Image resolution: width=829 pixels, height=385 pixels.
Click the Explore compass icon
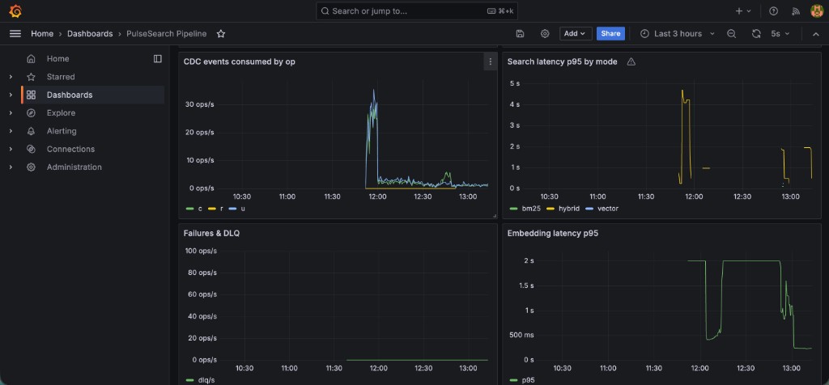[32, 113]
